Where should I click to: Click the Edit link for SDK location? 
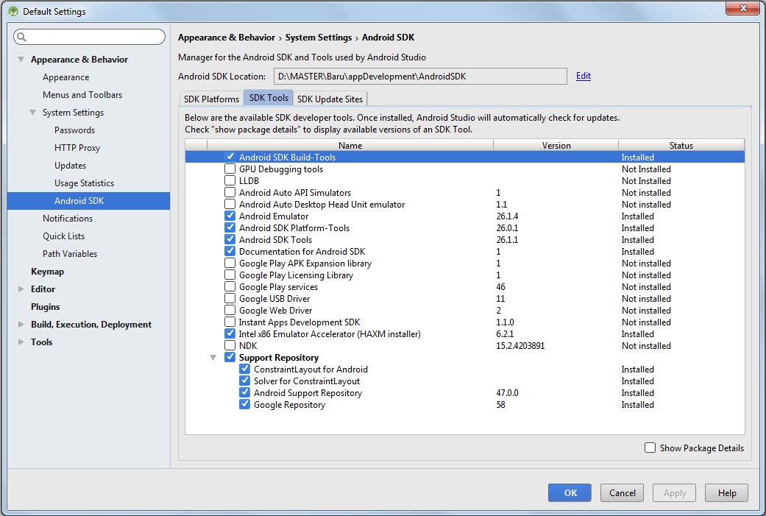pyautogui.click(x=583, y=76)
